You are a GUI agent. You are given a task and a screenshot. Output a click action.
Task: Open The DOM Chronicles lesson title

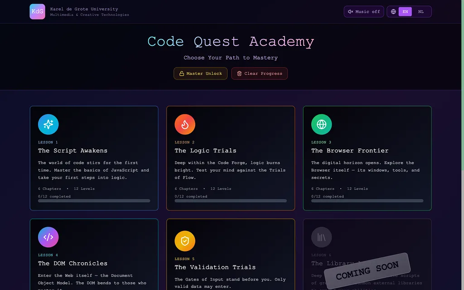(x=72, y=263)
